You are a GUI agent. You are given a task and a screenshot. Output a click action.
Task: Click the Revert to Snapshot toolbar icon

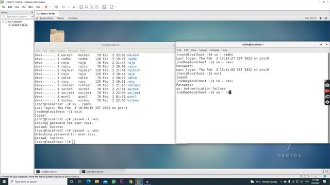pyautogui.click(x=69, y=7)
